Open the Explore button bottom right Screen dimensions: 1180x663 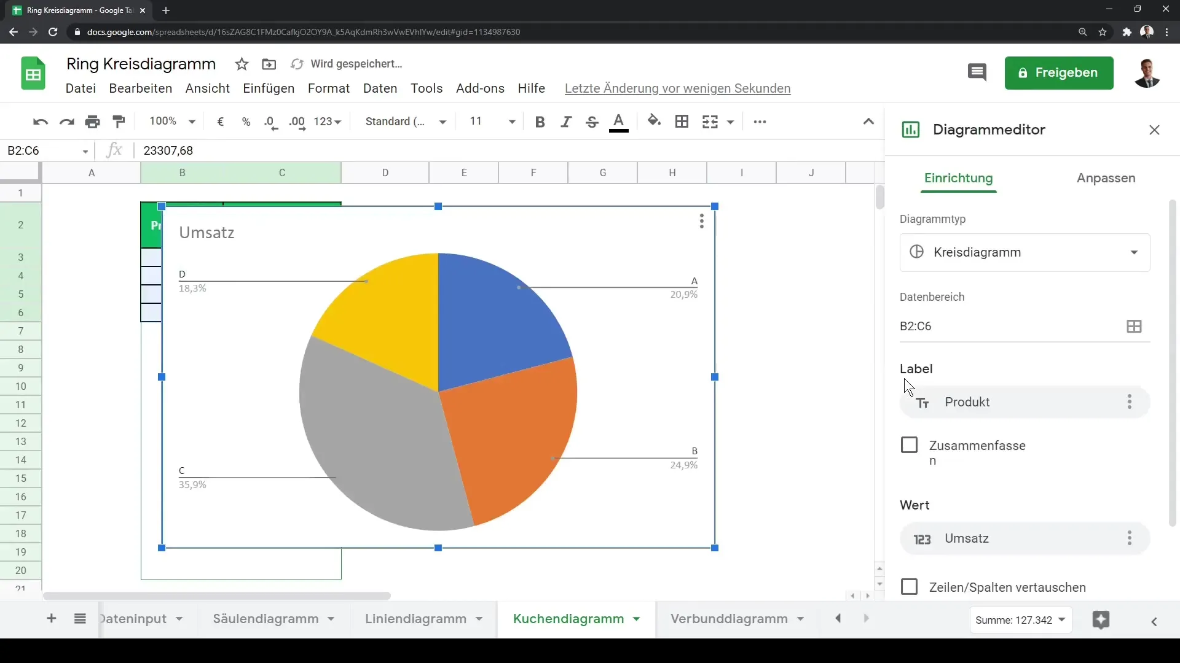(1101, 620)
